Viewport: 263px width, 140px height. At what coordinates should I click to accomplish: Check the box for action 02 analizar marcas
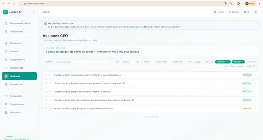46,83
